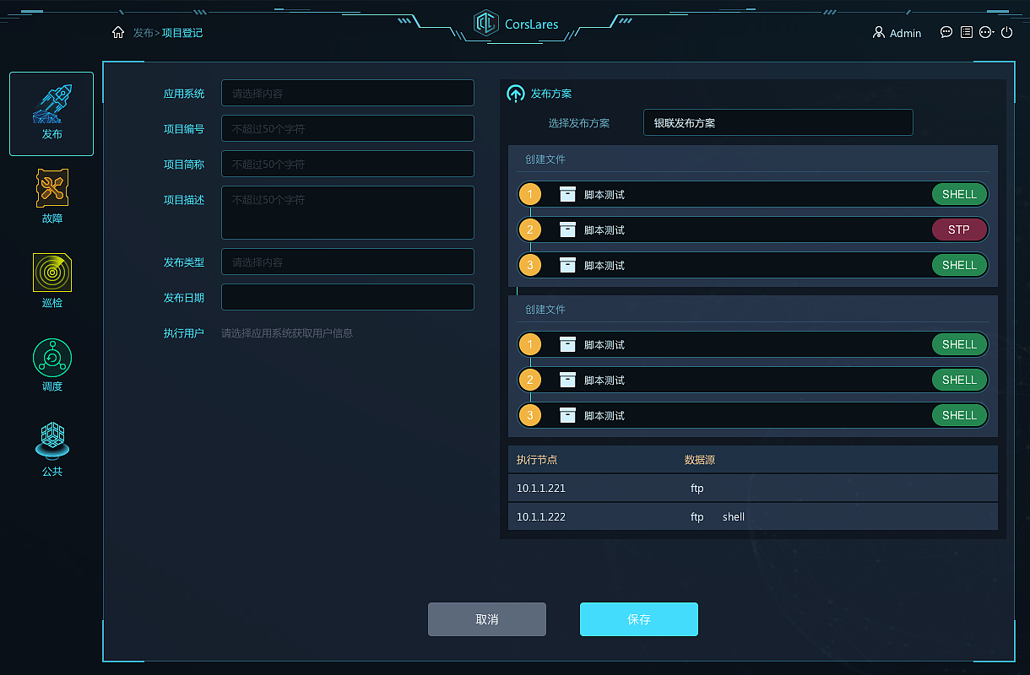Click ftp in the 10.1.1.221 row
Screen dimensions: 1030x675
point(697,489)
